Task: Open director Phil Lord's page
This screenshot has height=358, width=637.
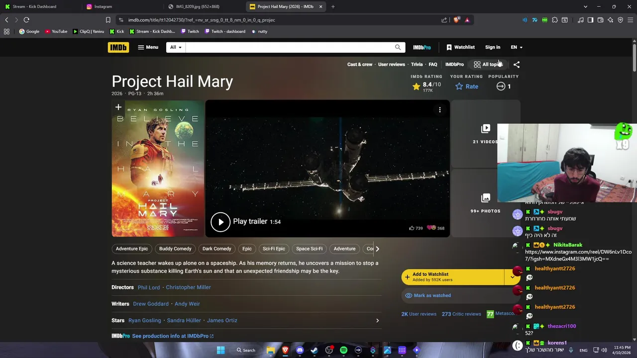Action: (149, 287)
